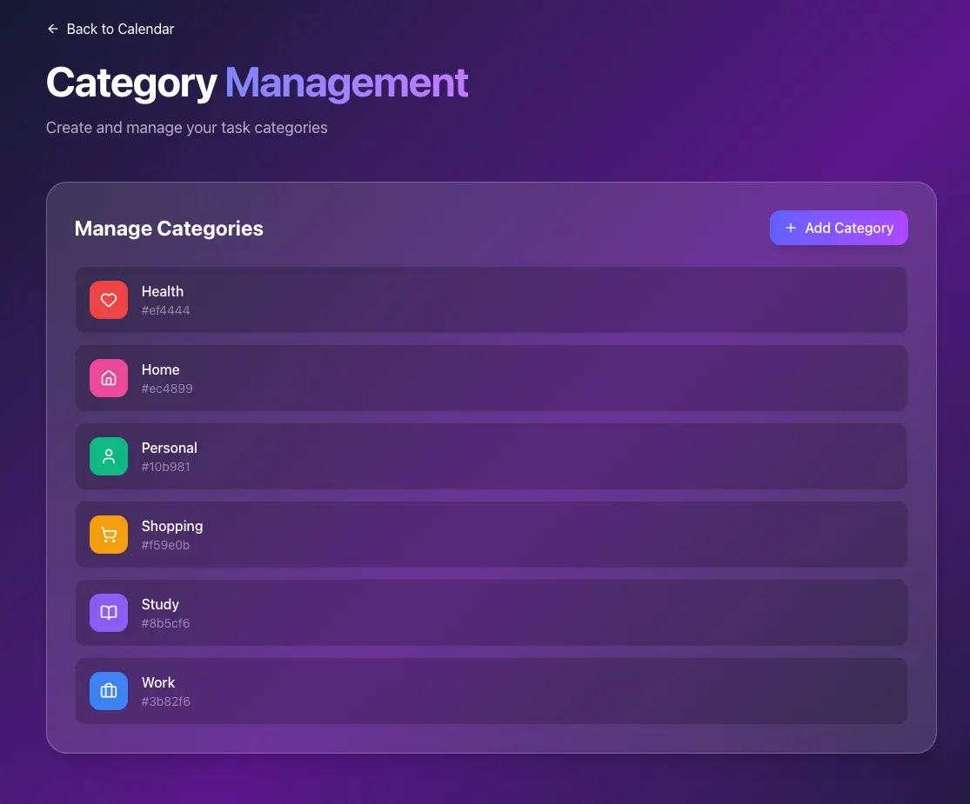The image size is (970, 804).
Task: Click the #f59e0b color code
Action: click(165, 545)
